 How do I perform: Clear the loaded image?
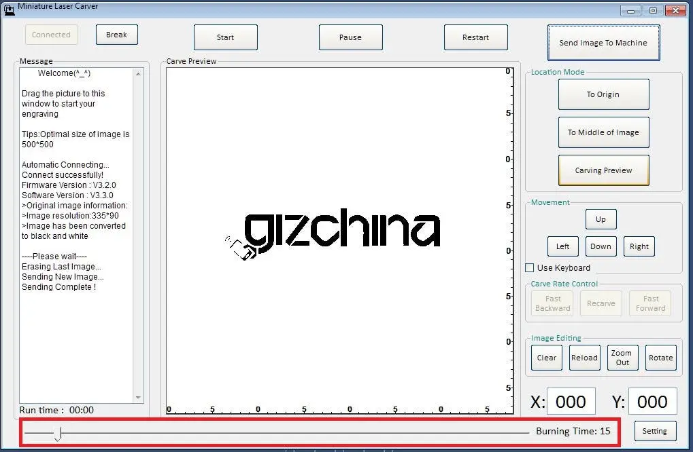tap(547, 358)
